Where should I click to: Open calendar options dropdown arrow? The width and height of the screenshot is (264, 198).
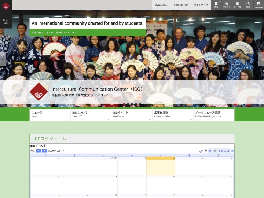click(x=232, y=151)
